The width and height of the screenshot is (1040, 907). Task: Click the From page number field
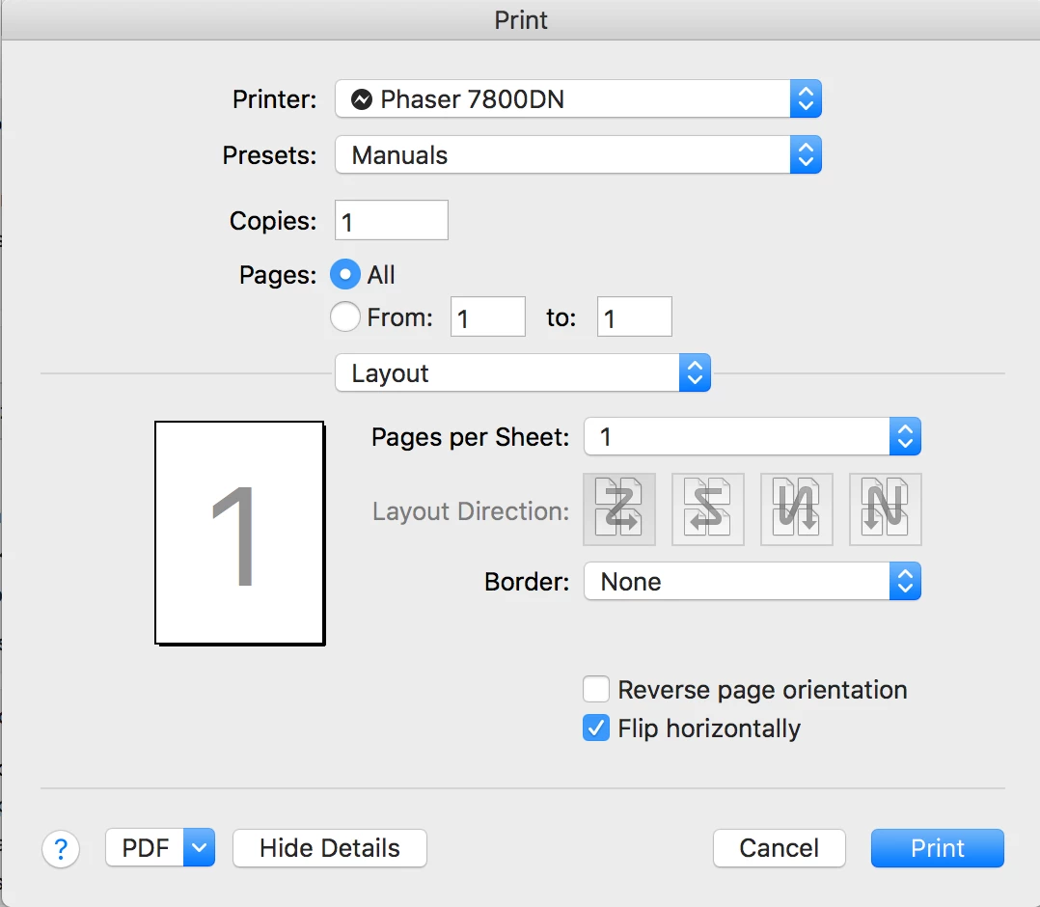(x=488, y=317)
